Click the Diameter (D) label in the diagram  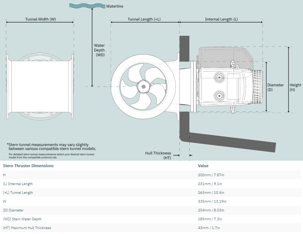pyautogui.click(x=275, y=87)
